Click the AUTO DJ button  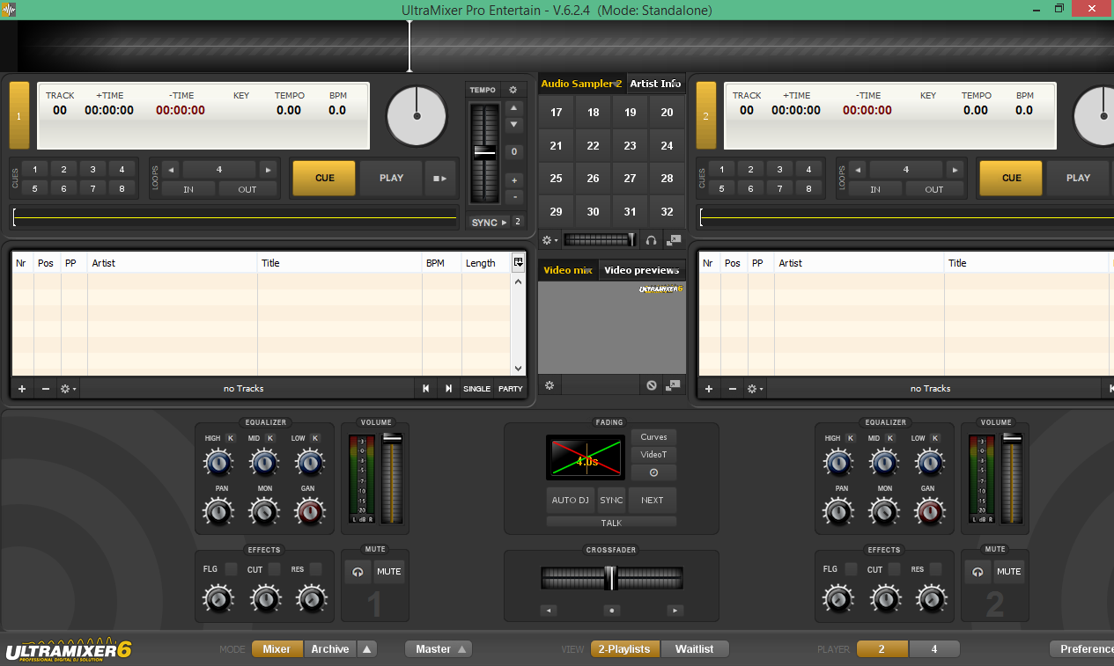571,500
